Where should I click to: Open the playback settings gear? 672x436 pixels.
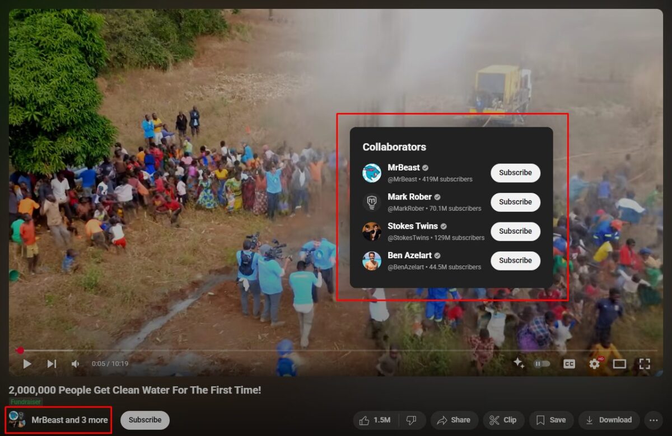(594, 363)
